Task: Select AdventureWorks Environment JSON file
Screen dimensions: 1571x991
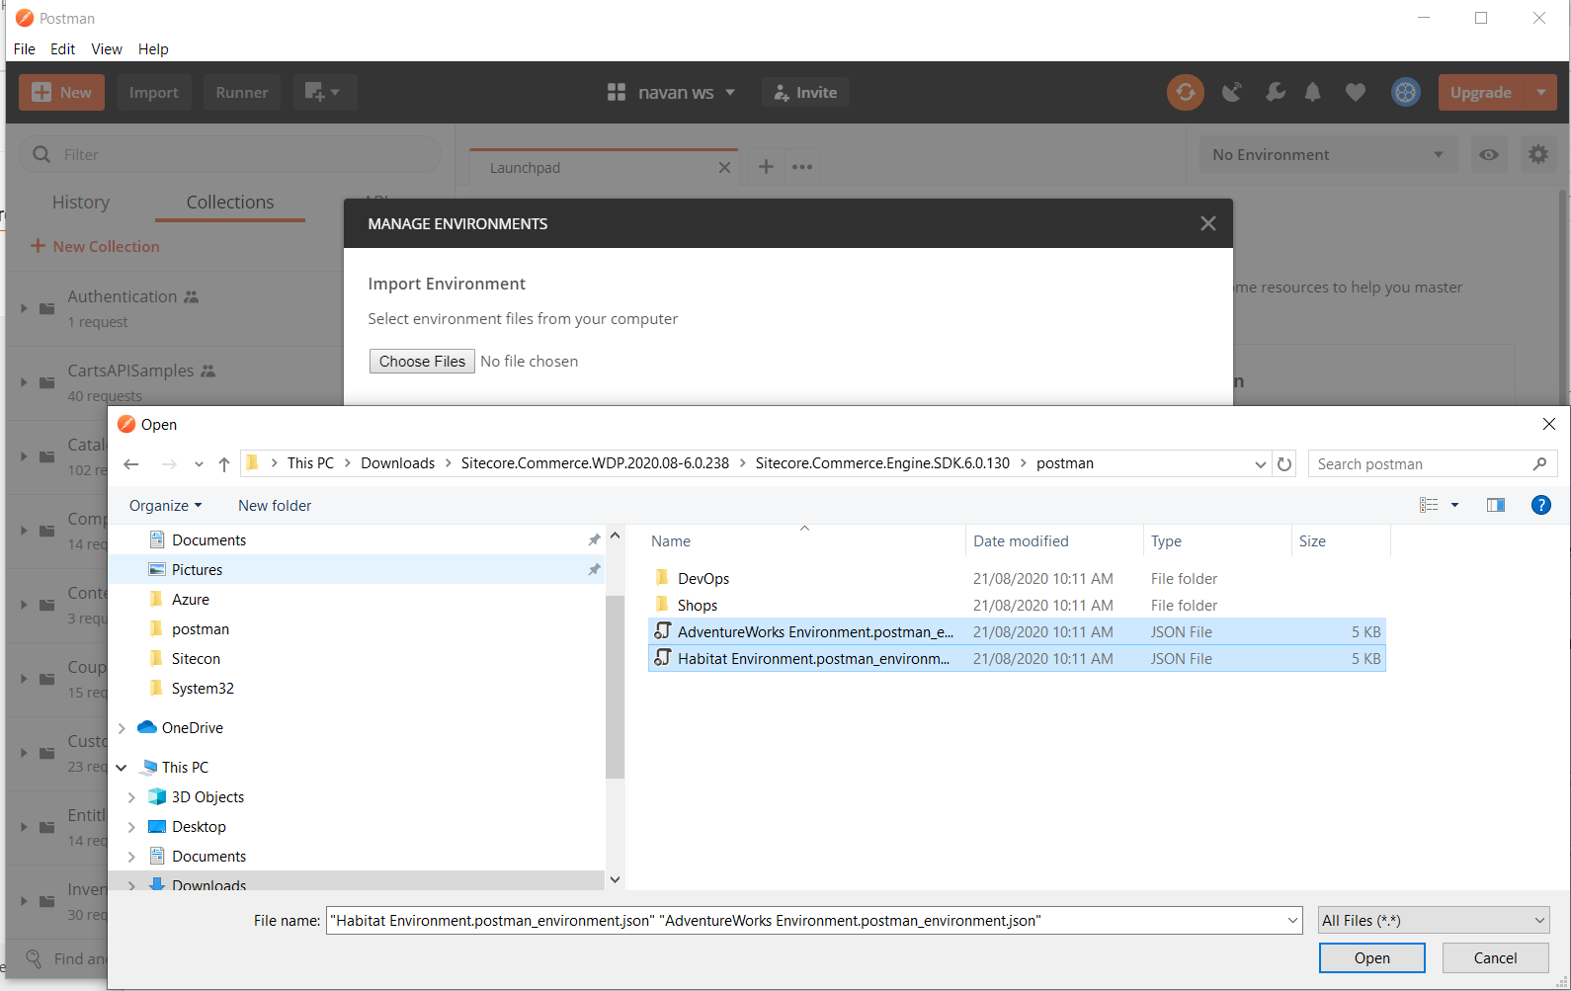Action: coord(1017,631)
